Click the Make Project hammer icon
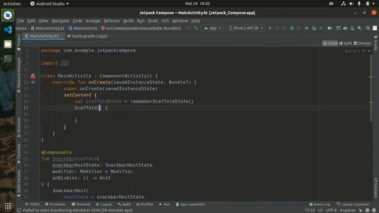379x213 pixels. click(196, 28)
